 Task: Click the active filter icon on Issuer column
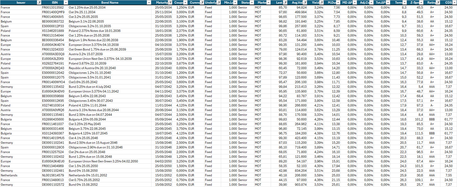[39, 3]
